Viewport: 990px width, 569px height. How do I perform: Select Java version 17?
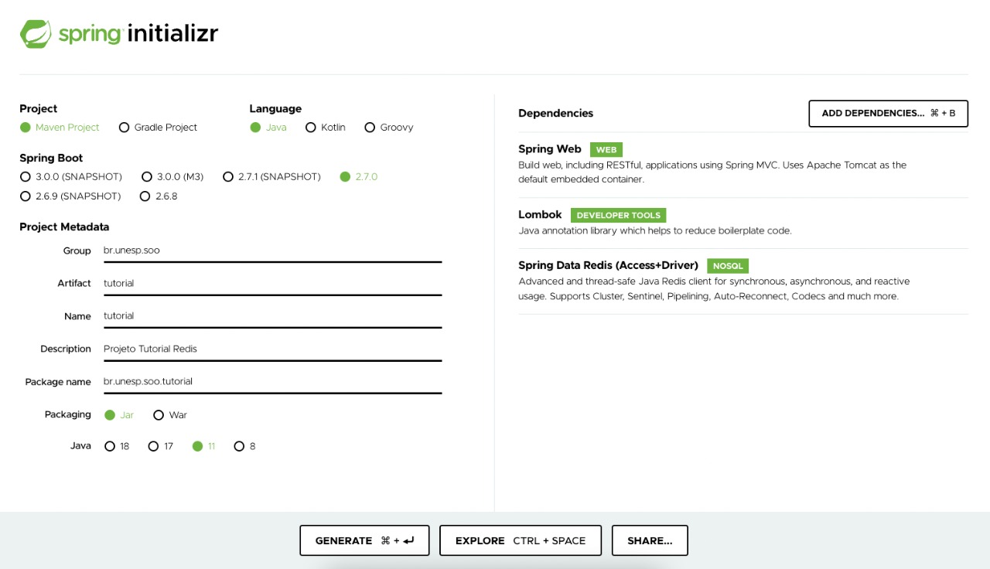[161, 446]
